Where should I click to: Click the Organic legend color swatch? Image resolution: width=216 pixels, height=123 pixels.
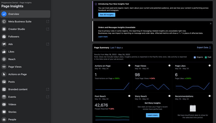click(195, 57)
